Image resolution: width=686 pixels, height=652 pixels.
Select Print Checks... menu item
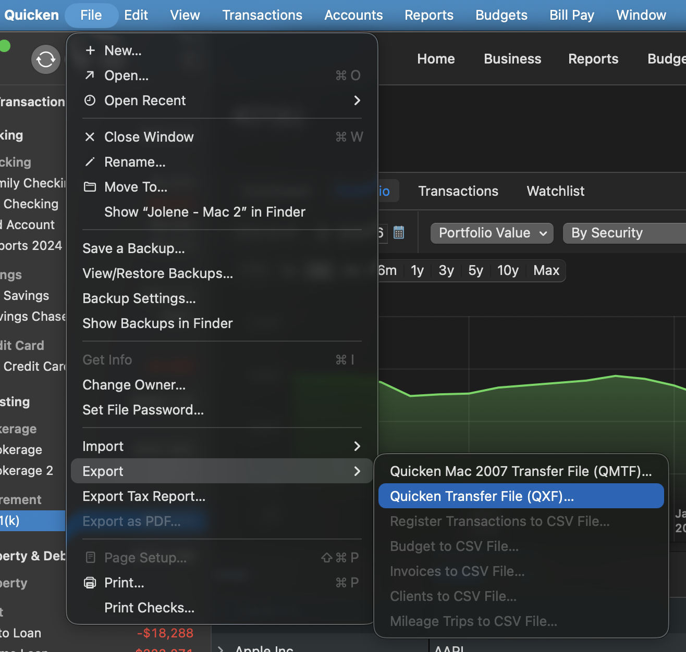point(222,608)
